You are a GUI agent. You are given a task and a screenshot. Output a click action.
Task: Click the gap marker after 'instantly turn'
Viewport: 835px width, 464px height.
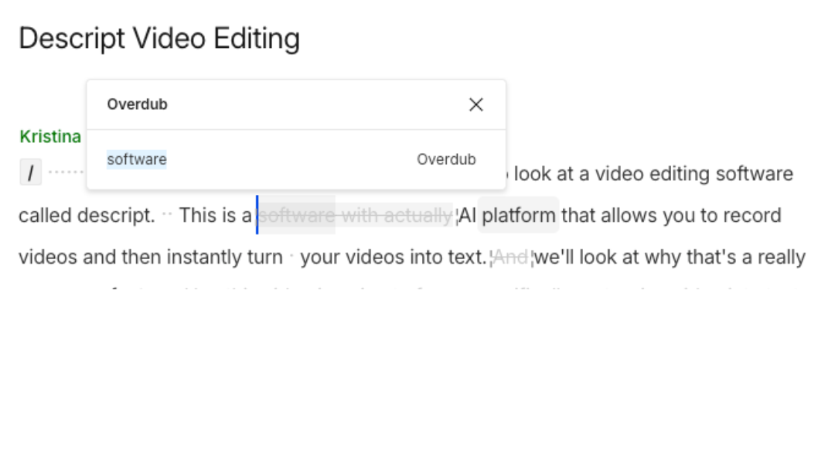[x=291, y=256]
